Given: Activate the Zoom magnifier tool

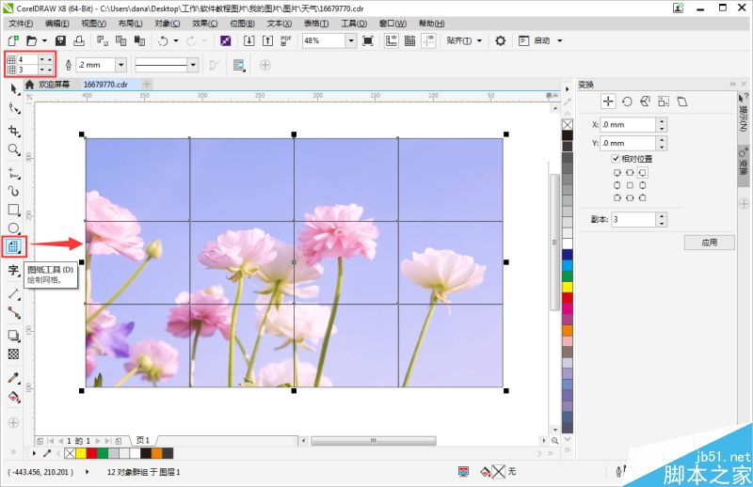Looking at the screenshot, I should click(14, 149).
